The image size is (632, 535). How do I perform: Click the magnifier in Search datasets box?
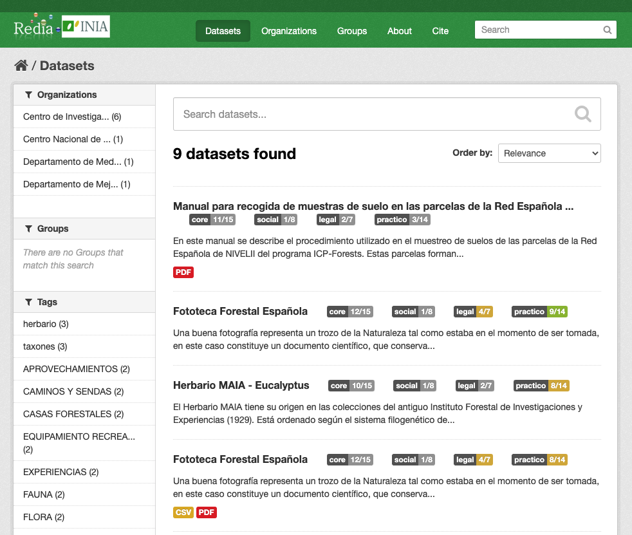583,114
